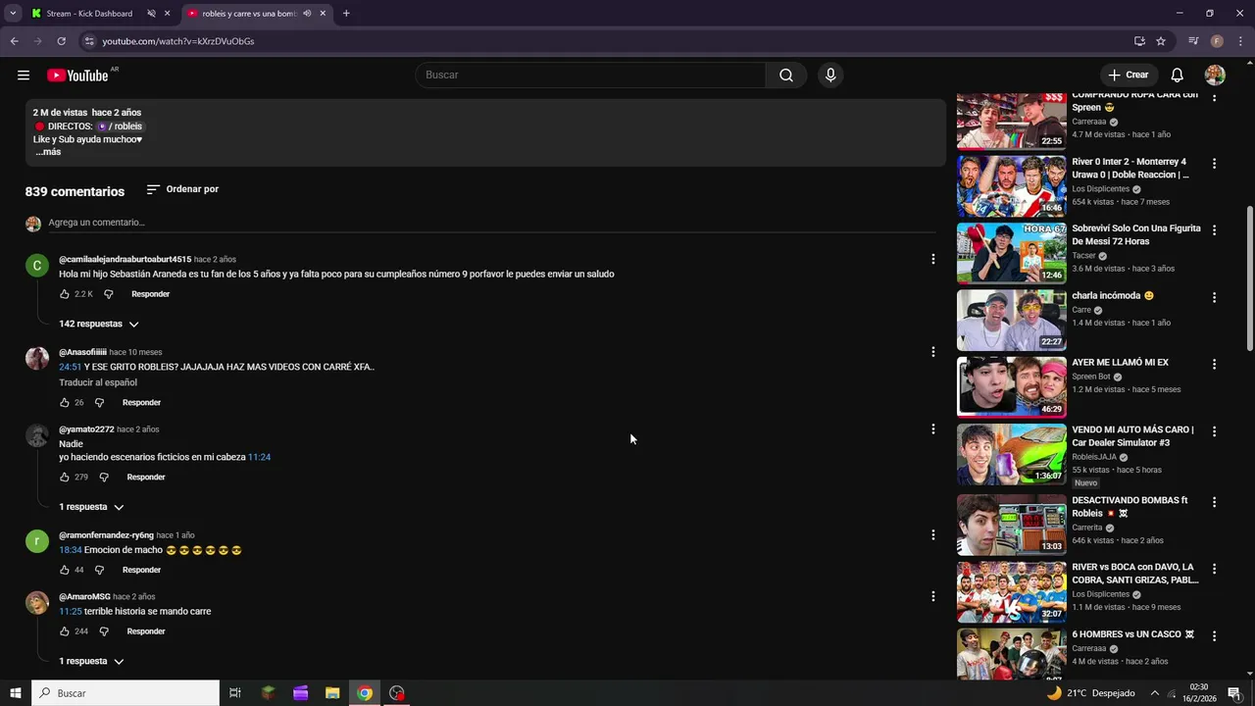Go to YouTube home via logo
The width and height of the screenshot is (1255, 706).
tap(77, 76)
